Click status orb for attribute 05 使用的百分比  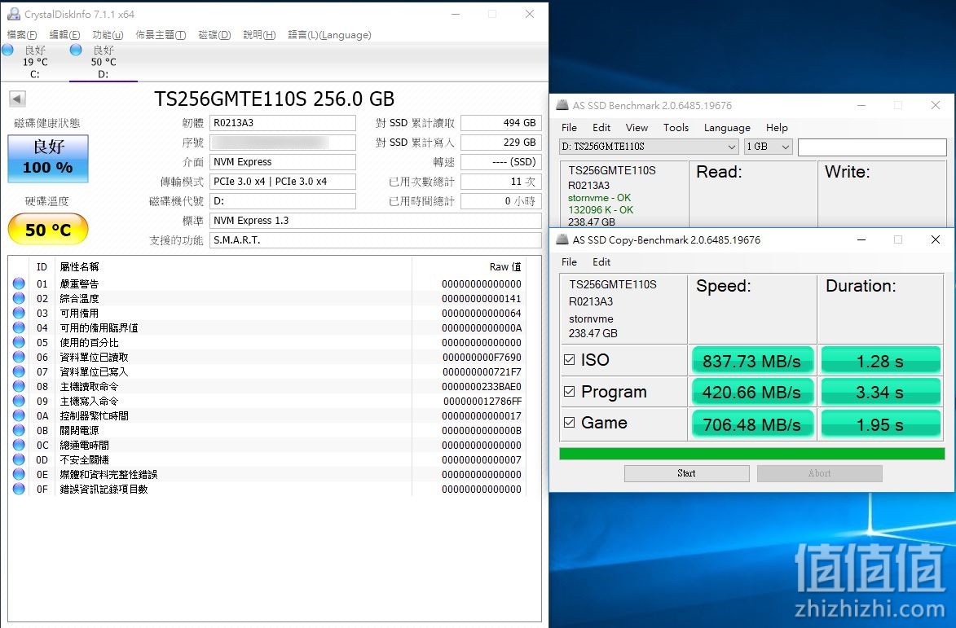click(x=19, y=342)
